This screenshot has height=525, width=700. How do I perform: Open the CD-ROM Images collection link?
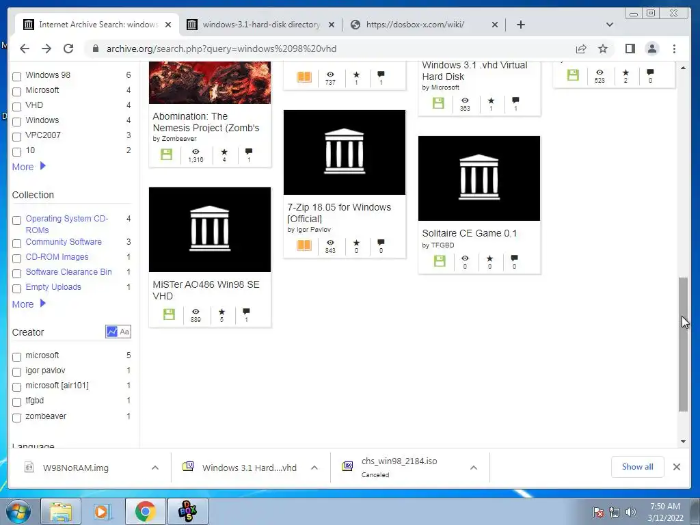[x=57, y=257]
